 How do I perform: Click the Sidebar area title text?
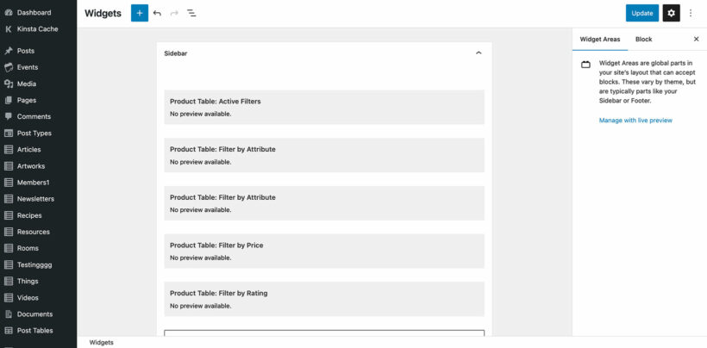175,53
